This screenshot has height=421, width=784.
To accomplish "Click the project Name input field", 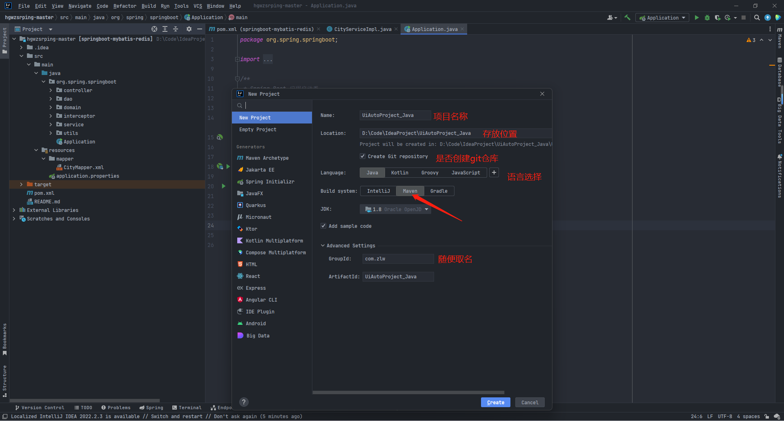I will click(x=395, y=115).
